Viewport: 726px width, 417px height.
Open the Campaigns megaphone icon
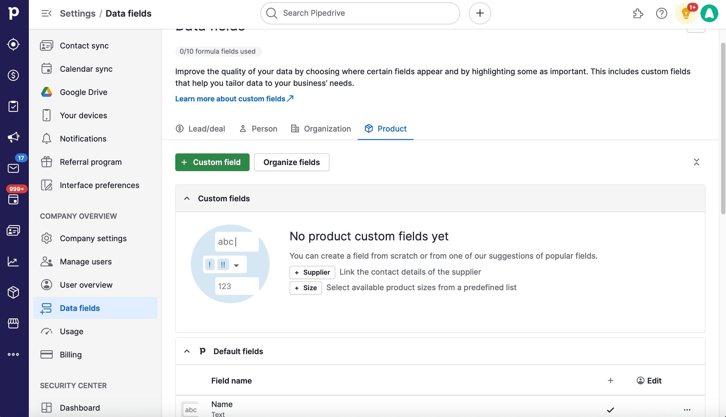(x=13, y=137)
